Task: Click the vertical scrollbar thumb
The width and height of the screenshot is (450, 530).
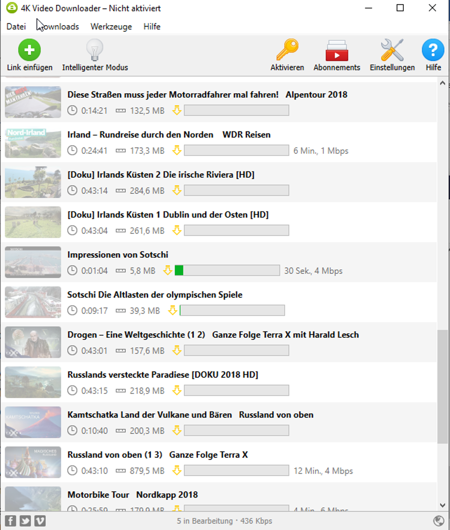Action: click(442, 387)
